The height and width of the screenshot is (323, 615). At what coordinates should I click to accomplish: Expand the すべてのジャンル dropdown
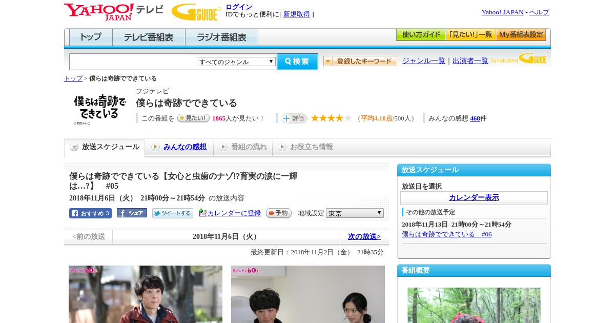click(236, 62)
